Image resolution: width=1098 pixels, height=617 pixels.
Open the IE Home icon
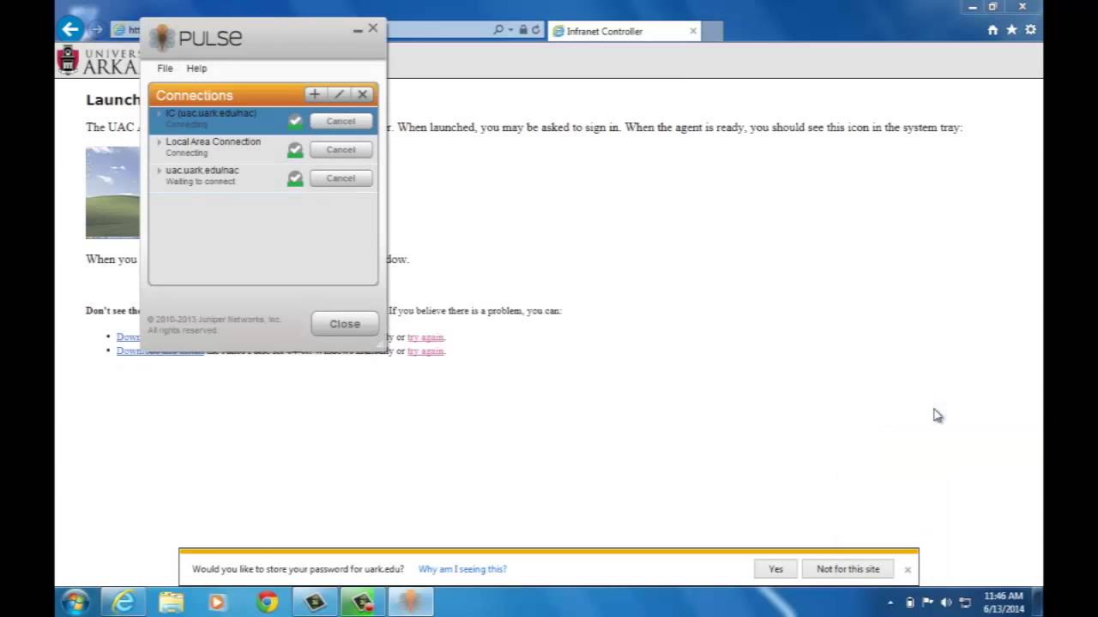tap(992, 30)
